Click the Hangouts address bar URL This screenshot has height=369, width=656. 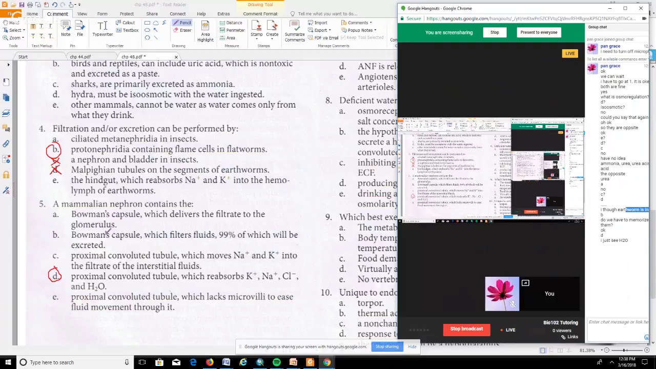pyautogui.click(x=530, y=18)
